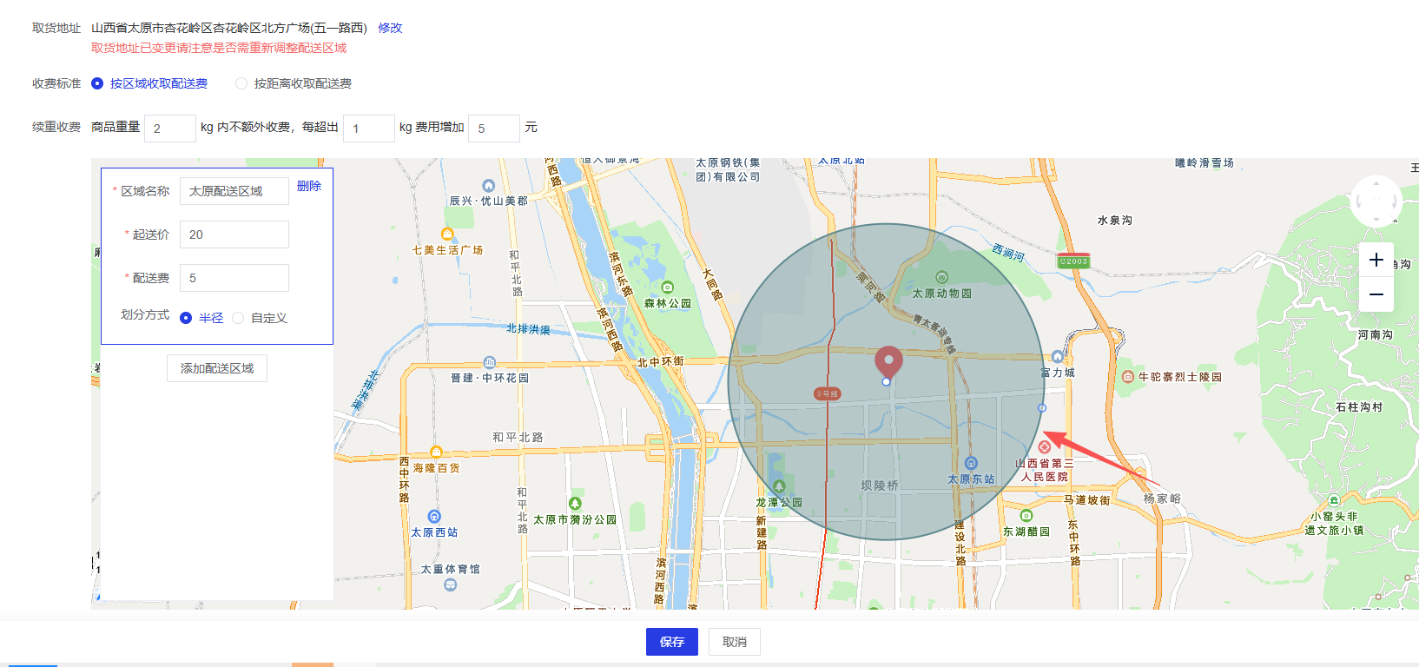The image size is (1419, 667).
Task: Select 按距离收取配送费 charging option
Action: tap(241, 83)
